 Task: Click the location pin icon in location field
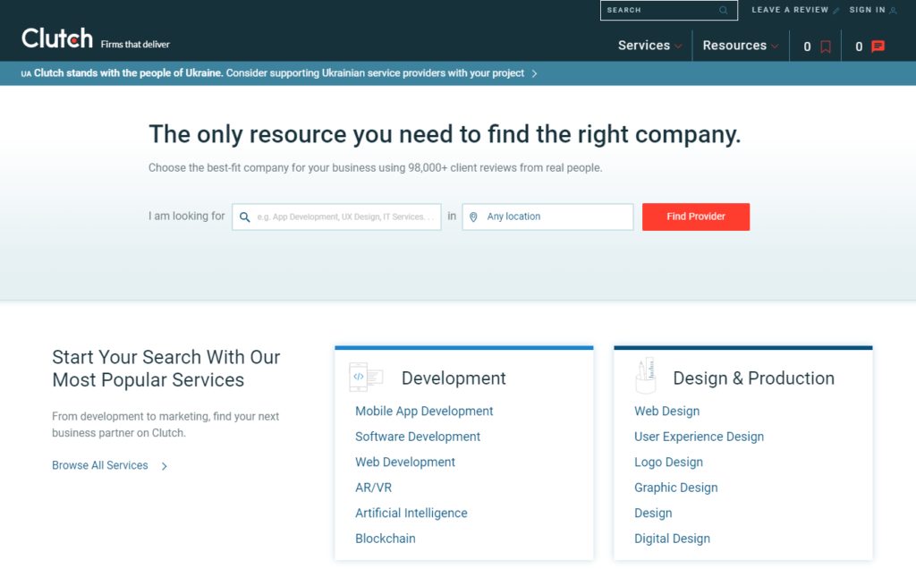(x=473, y=217)
